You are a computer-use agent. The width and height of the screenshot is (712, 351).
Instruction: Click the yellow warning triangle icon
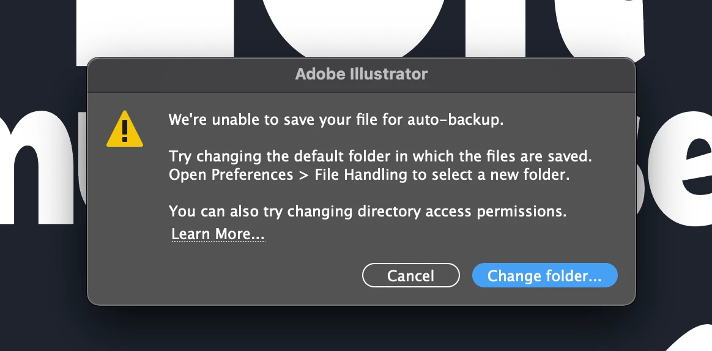(125, 130)
